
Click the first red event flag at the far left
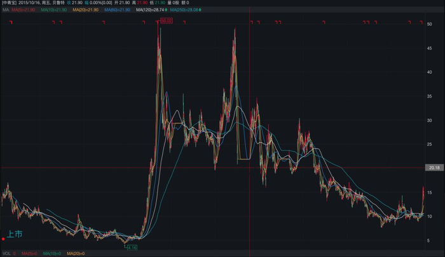(x=11, y=22)
